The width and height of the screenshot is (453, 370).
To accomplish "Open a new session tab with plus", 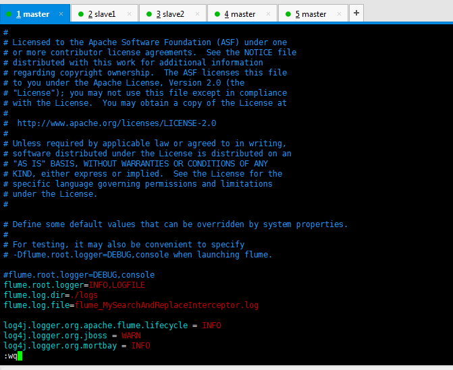I will tap(356, 13).
